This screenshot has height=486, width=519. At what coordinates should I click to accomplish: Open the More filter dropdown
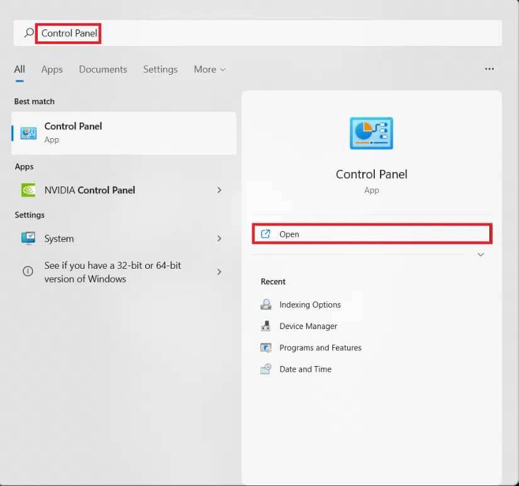(x=209, y=69)
